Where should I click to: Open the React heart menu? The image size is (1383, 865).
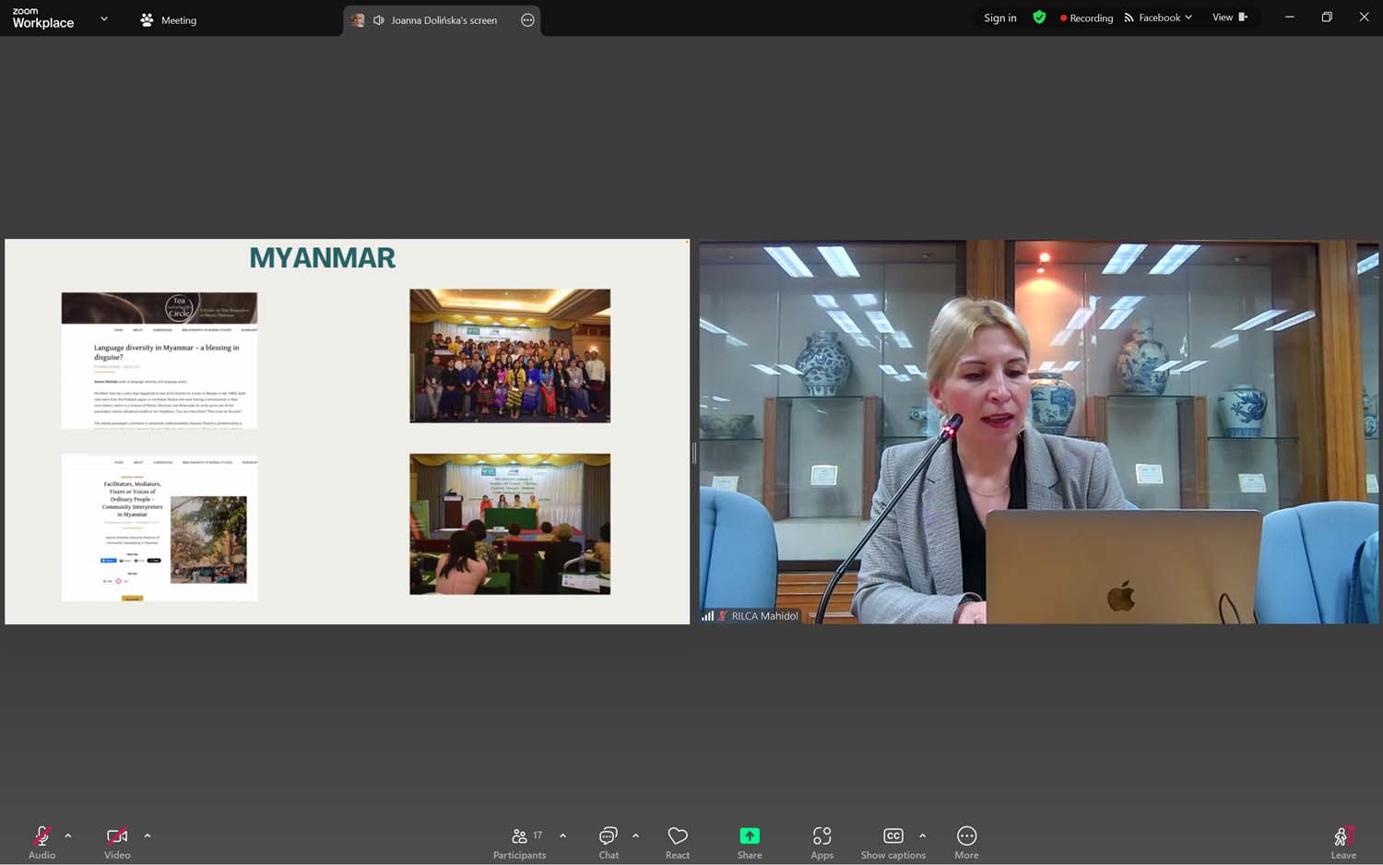[678, 837]
